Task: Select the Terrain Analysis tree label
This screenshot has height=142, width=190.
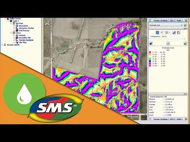Action: 26,40
